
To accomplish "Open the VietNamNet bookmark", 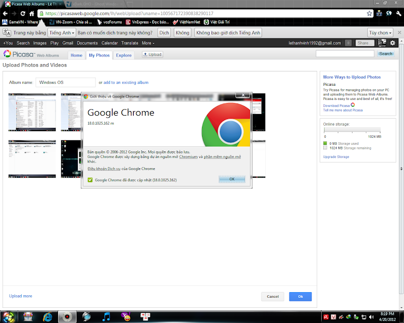I will (186, 22).
